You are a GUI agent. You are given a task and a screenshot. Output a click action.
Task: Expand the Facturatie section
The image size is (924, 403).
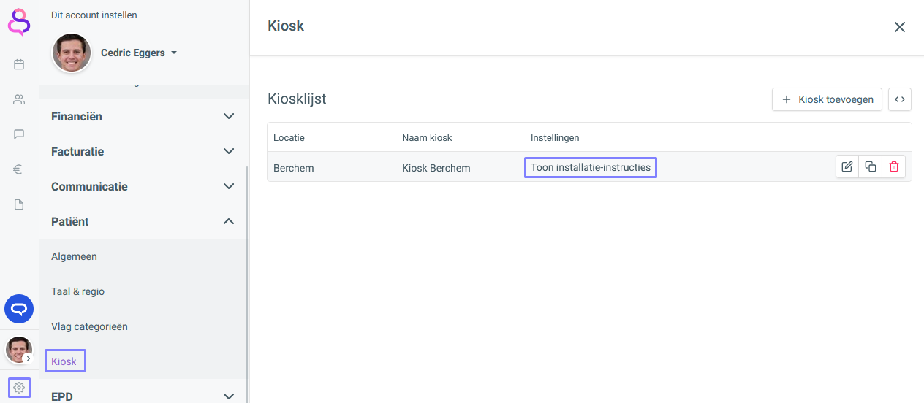click(x=143, y=151)
